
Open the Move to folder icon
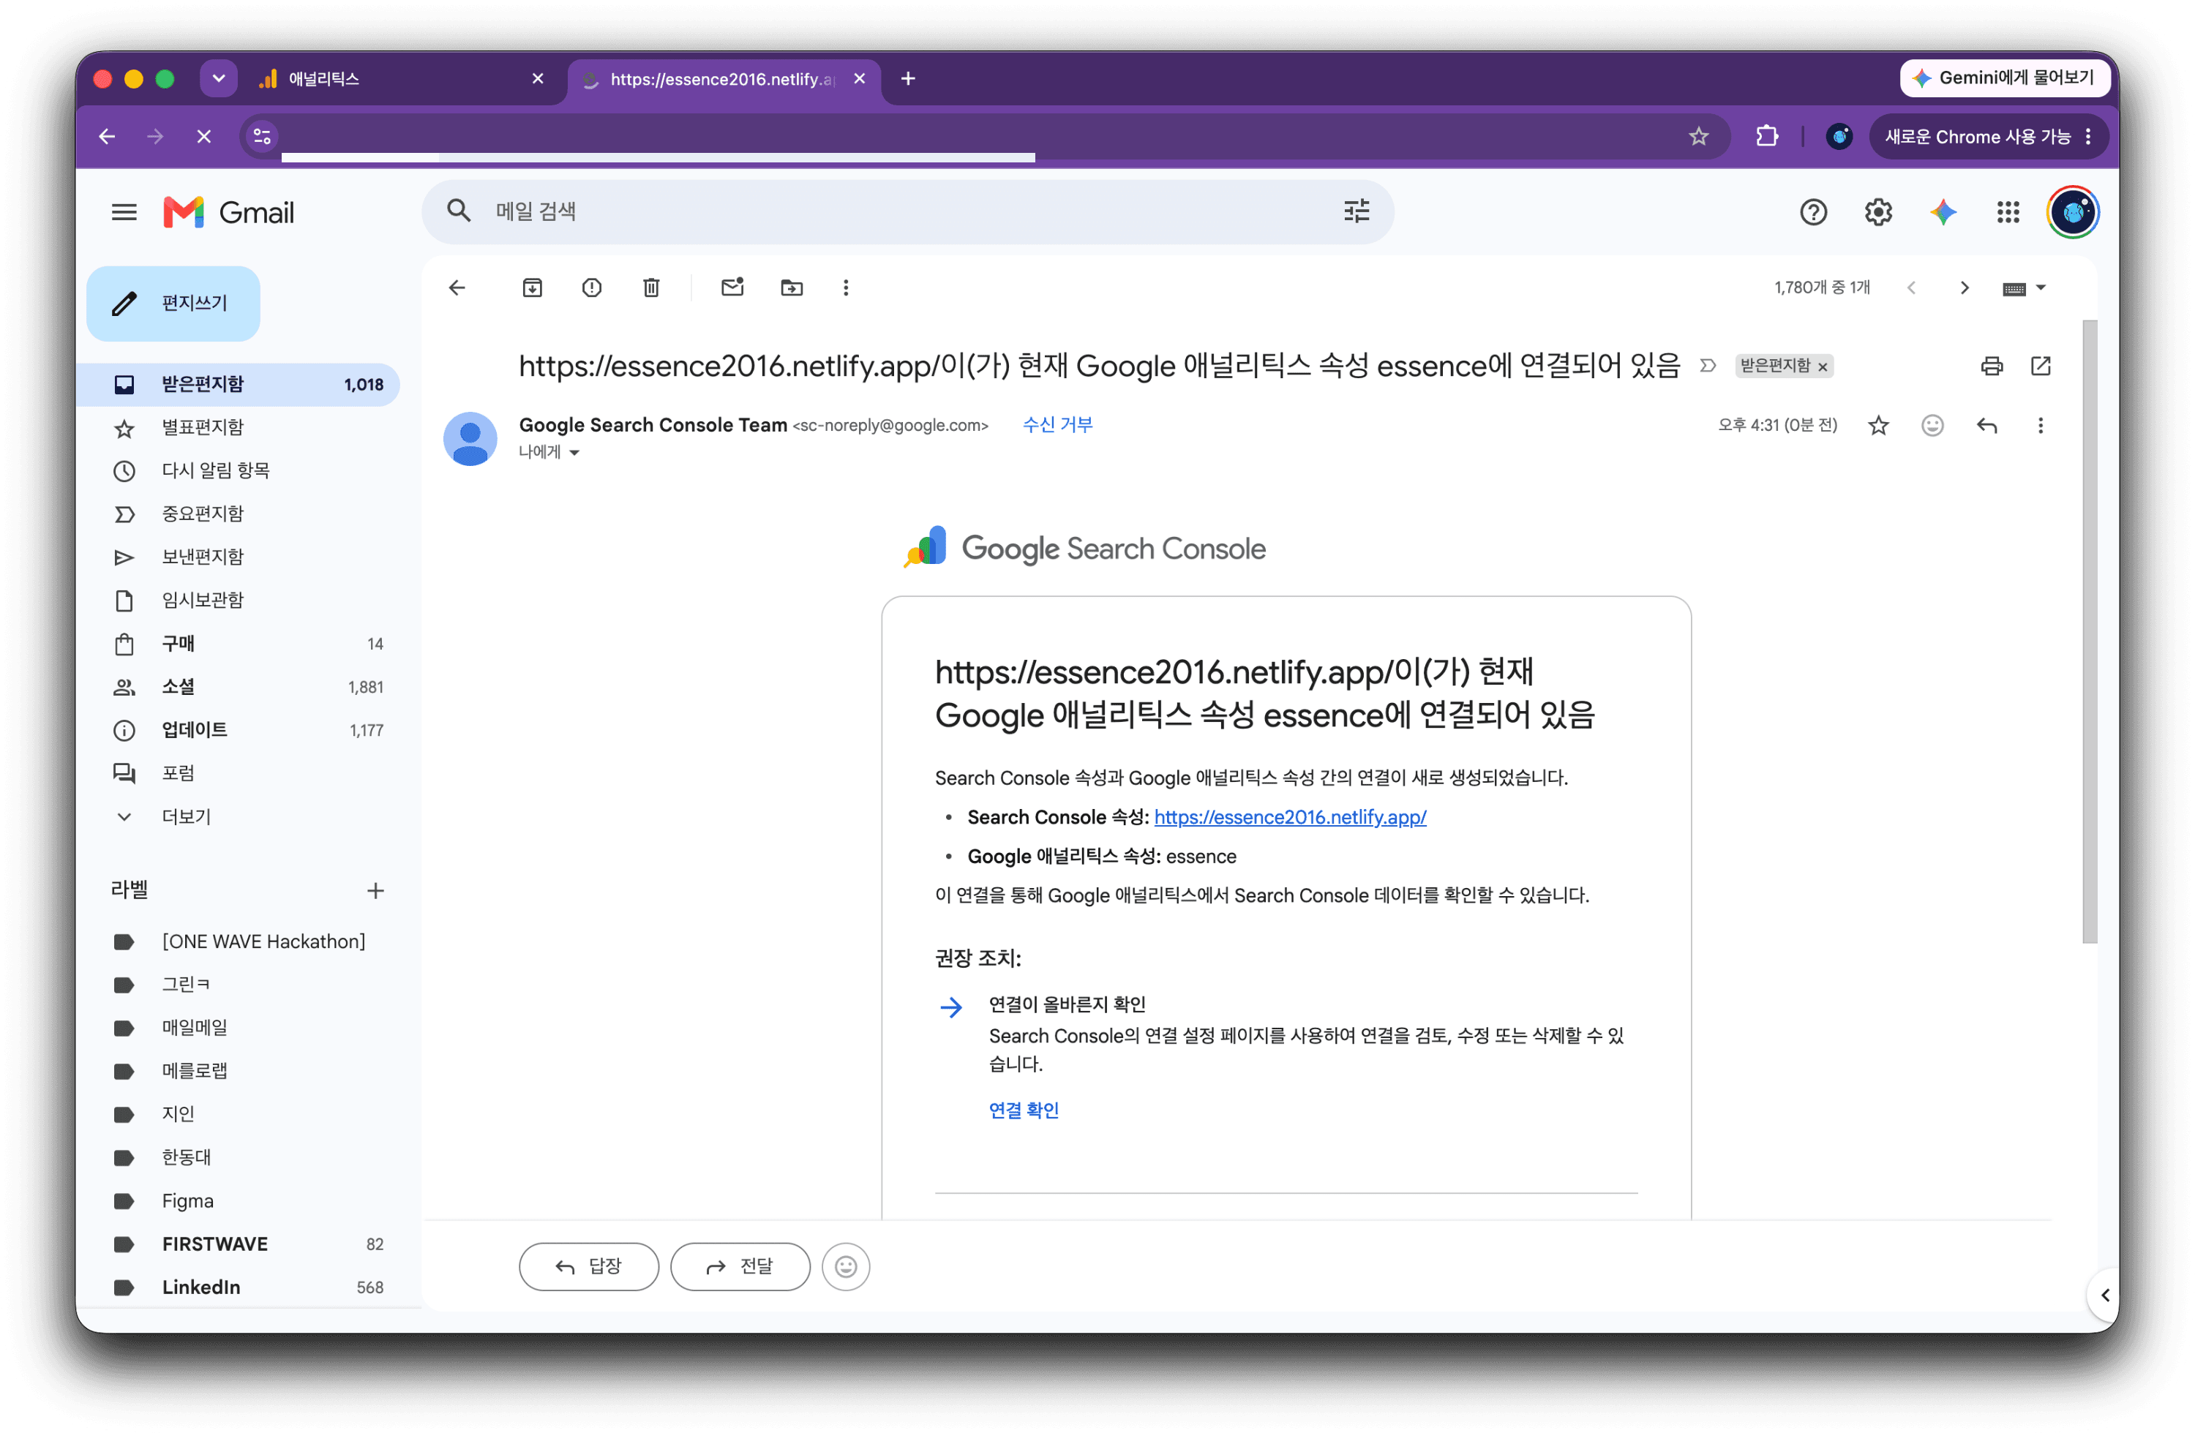(792, 287)
